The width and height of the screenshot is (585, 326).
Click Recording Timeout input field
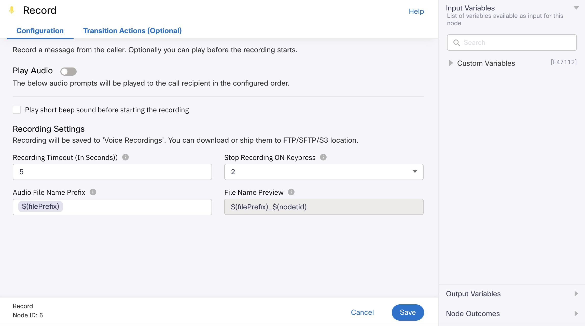coord(112,172)
